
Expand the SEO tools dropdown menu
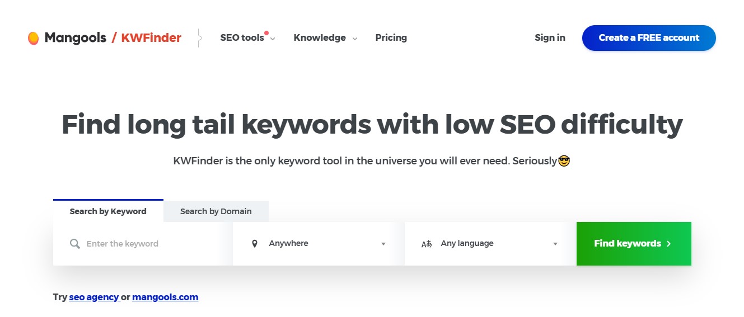coord(248,38)
